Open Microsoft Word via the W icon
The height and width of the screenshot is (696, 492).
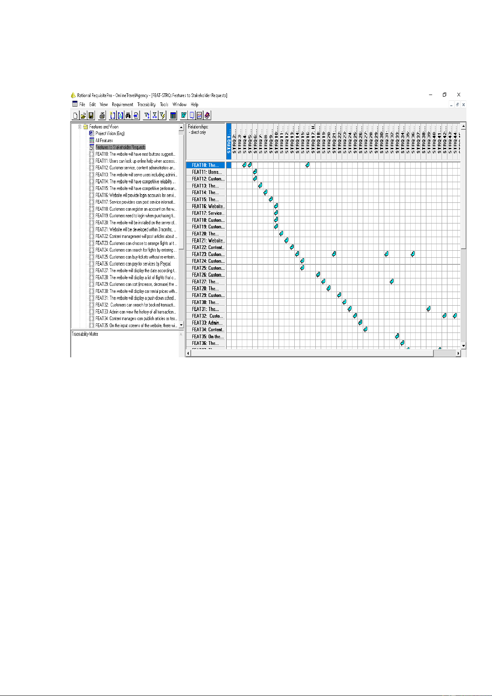pos(184,116)
